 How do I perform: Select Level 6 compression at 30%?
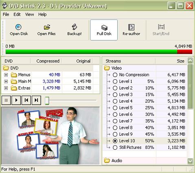click(x=115, y=115)
